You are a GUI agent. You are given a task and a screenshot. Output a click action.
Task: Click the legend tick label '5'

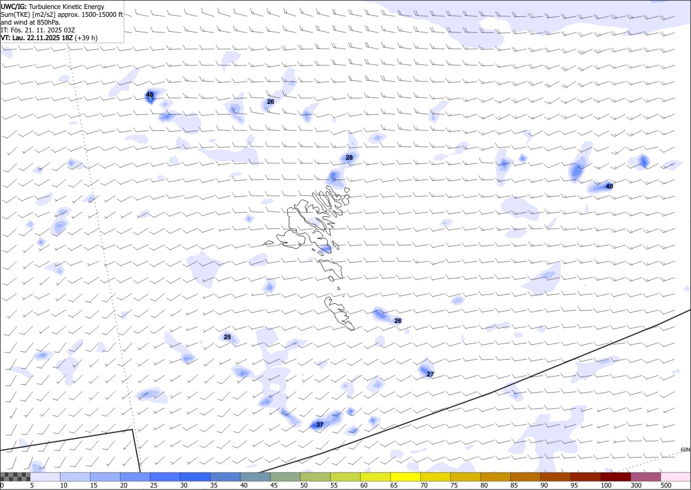[x=32, y=485]
